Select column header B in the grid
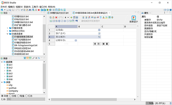This screenshot has height=105, width=172. [89, 26]
